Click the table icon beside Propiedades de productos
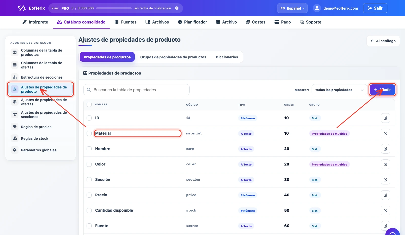 click(x=85, y=73)
